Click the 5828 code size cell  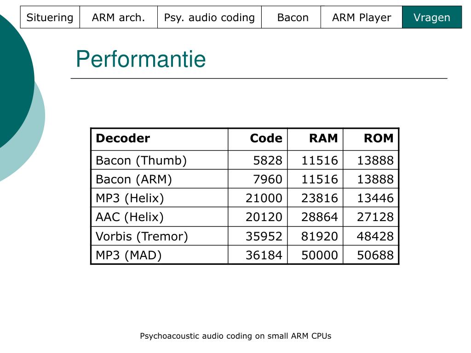[258, 160]
